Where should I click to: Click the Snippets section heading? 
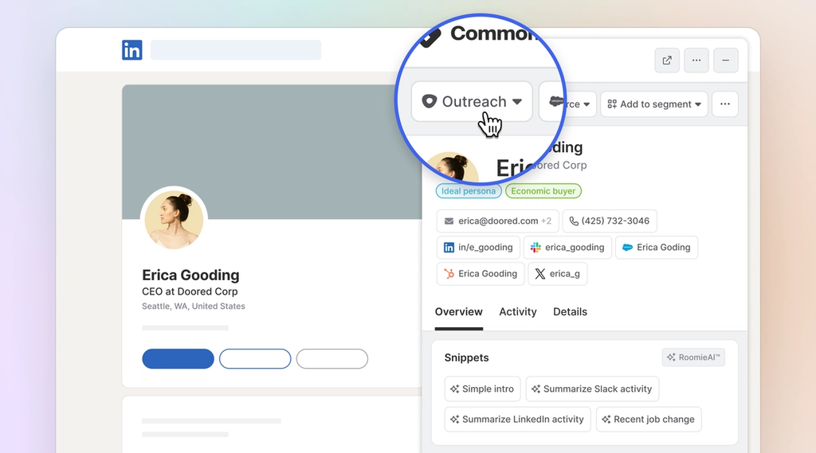tap(467, 357)
